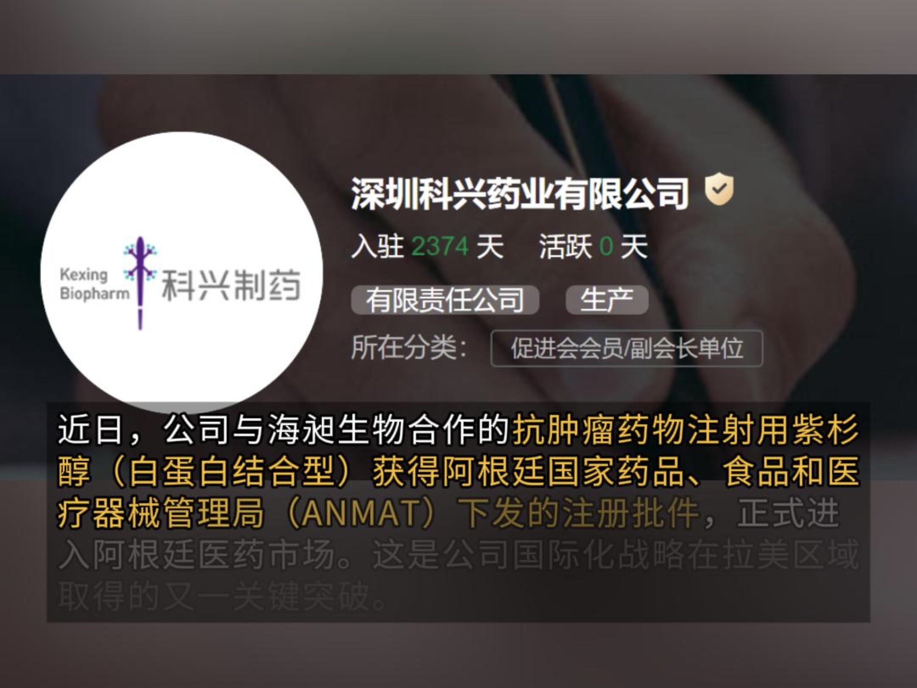This screenshot has width=917, height=688.
Task: Click the gold verified shield badge
Action: coord(719,189)
